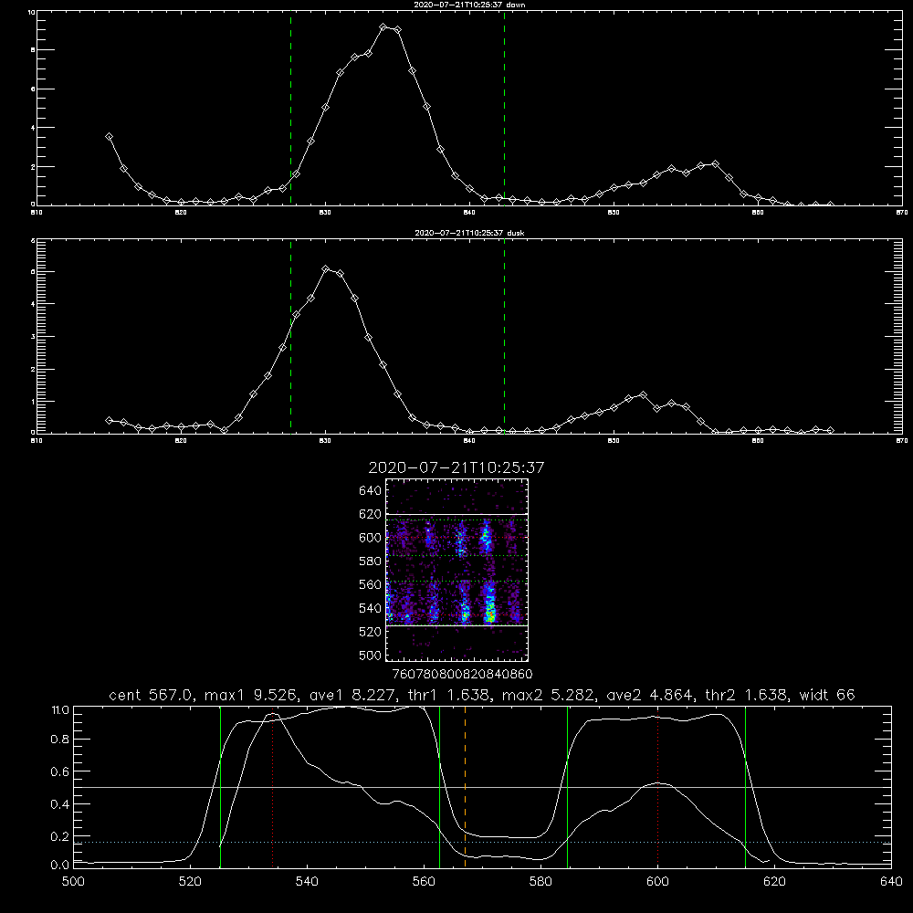Click heat map y-axis label 540
The width and height of the screenshot is (913, 913).
(371, 608)
